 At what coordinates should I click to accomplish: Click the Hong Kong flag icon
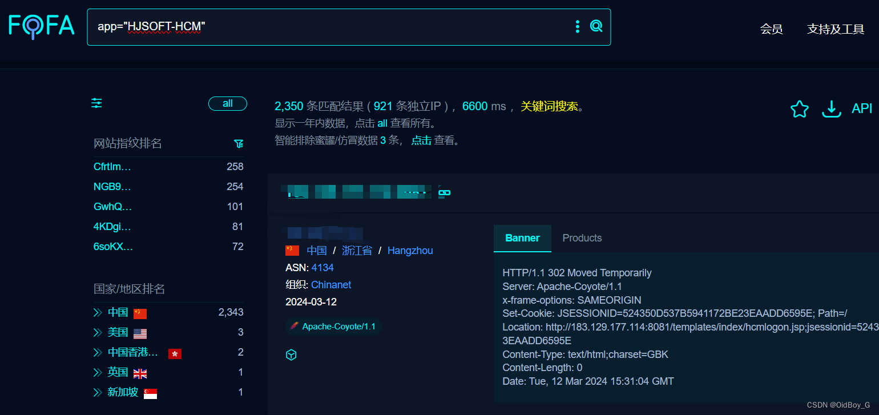coord(175,353)
